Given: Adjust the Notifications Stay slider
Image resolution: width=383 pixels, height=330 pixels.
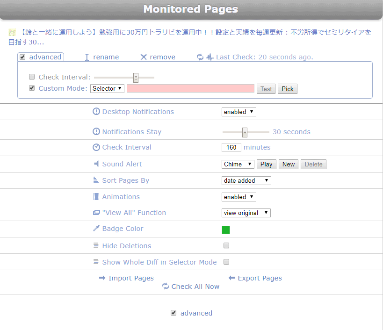Looking at the screenshot, I should (x=245, y=132).
